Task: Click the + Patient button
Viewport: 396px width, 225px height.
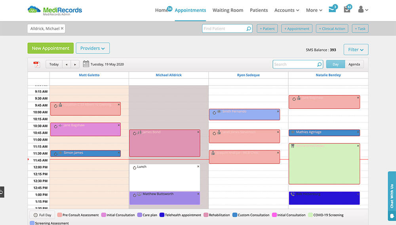Action: pos(267,29)
